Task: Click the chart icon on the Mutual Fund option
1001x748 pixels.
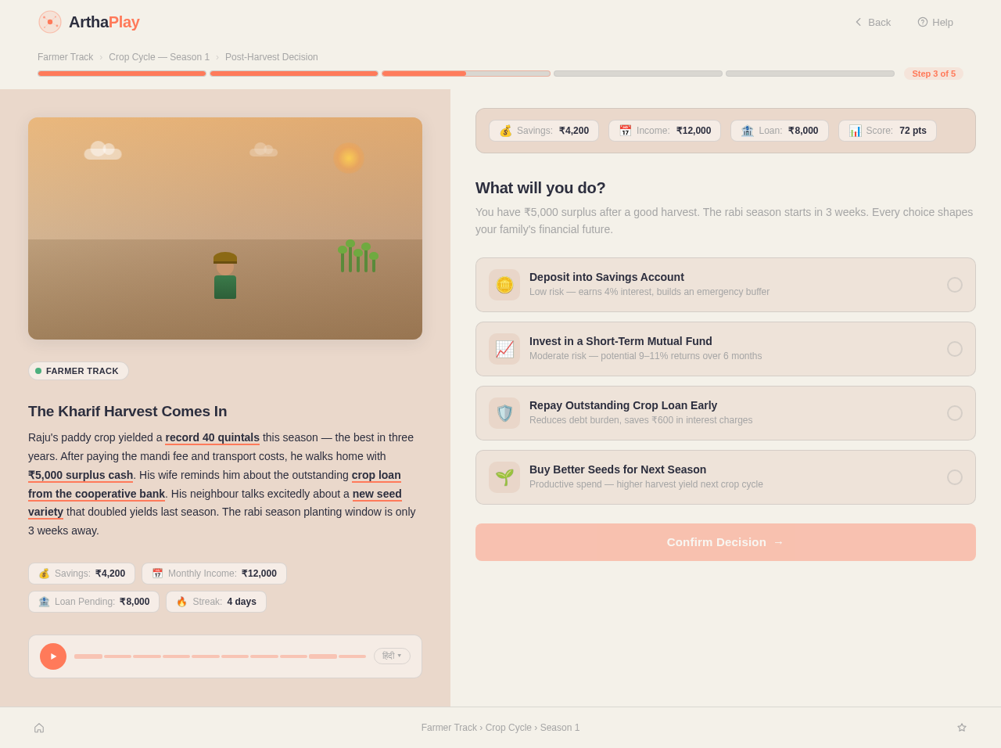Action: [x=504, y=347]
